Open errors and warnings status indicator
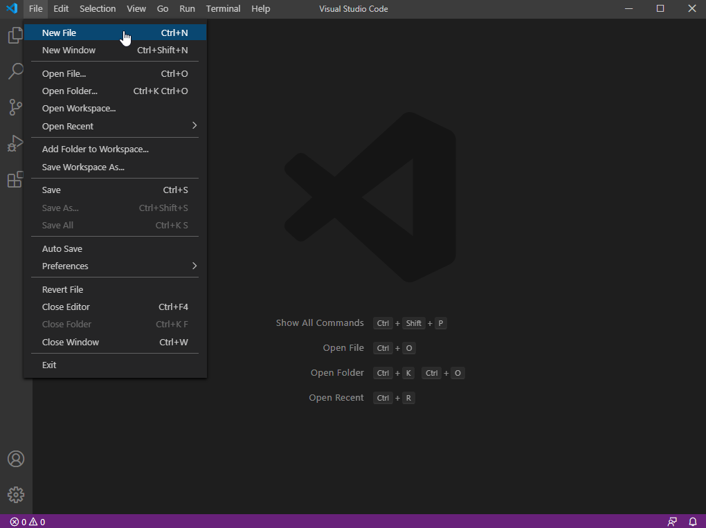This screenshot has height=528, width=706. coord(28,522)
